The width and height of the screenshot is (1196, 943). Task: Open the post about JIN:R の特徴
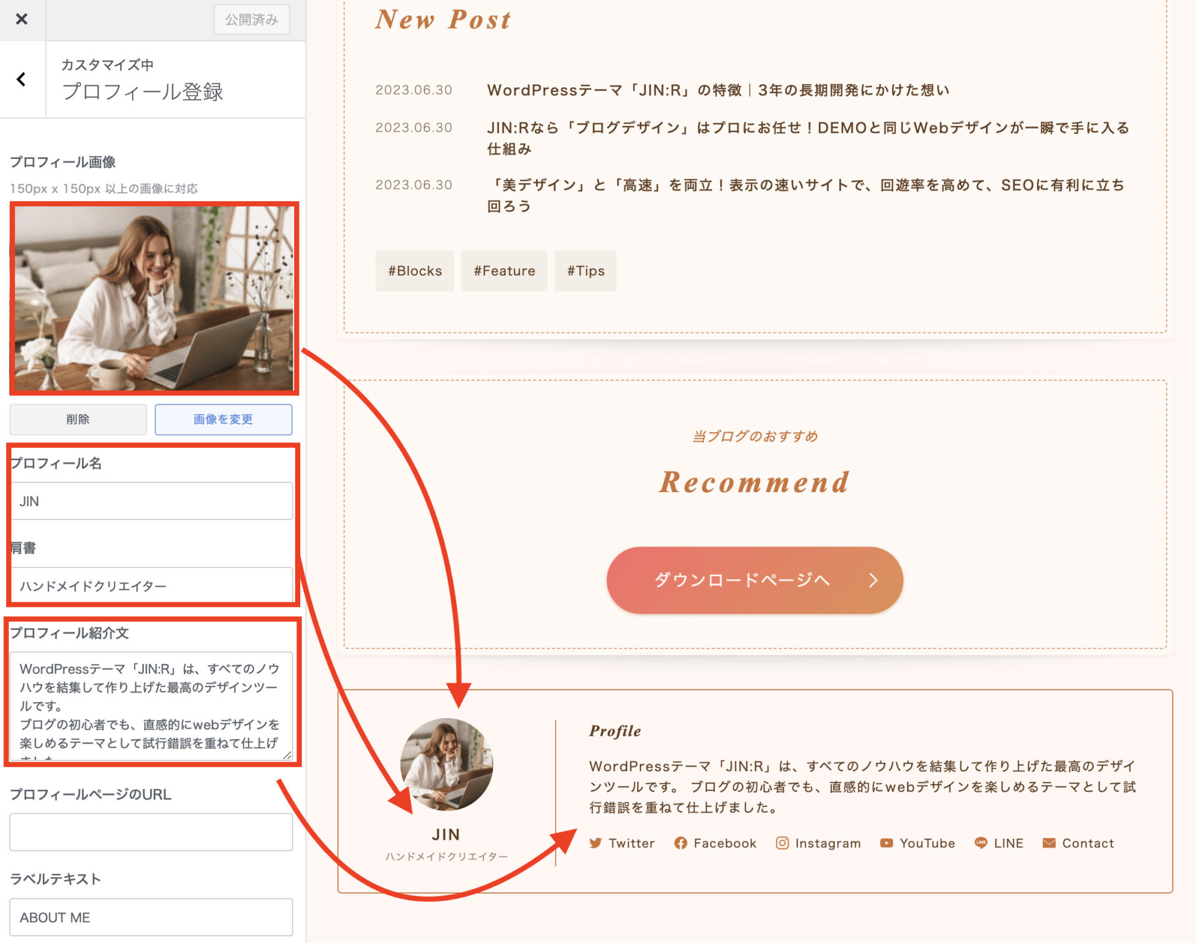[x=718, y=90]
